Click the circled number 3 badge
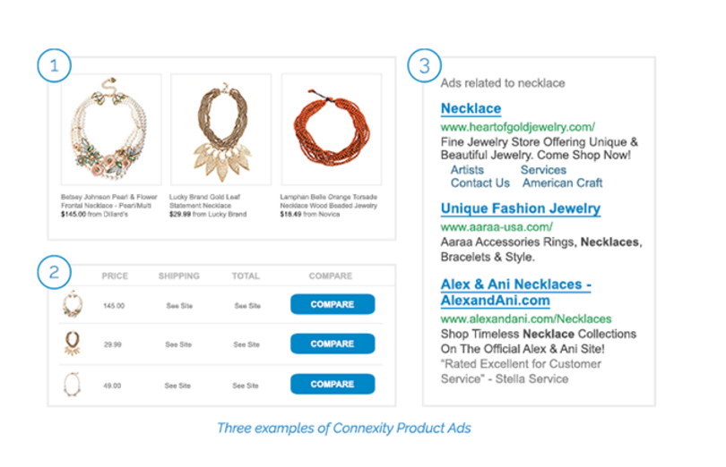Viewport: 726px width, 467px height. click(x=422, y=64)
